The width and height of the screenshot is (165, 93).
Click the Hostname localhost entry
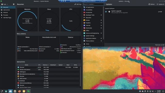[71, 45]
